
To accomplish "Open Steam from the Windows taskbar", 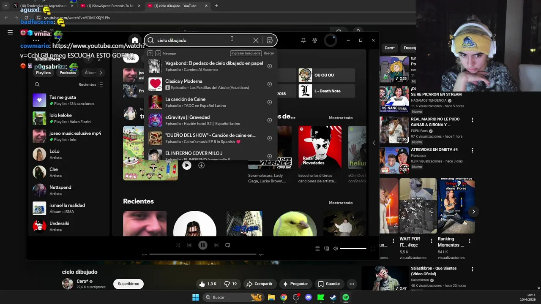I will click(x=333, y=297).
